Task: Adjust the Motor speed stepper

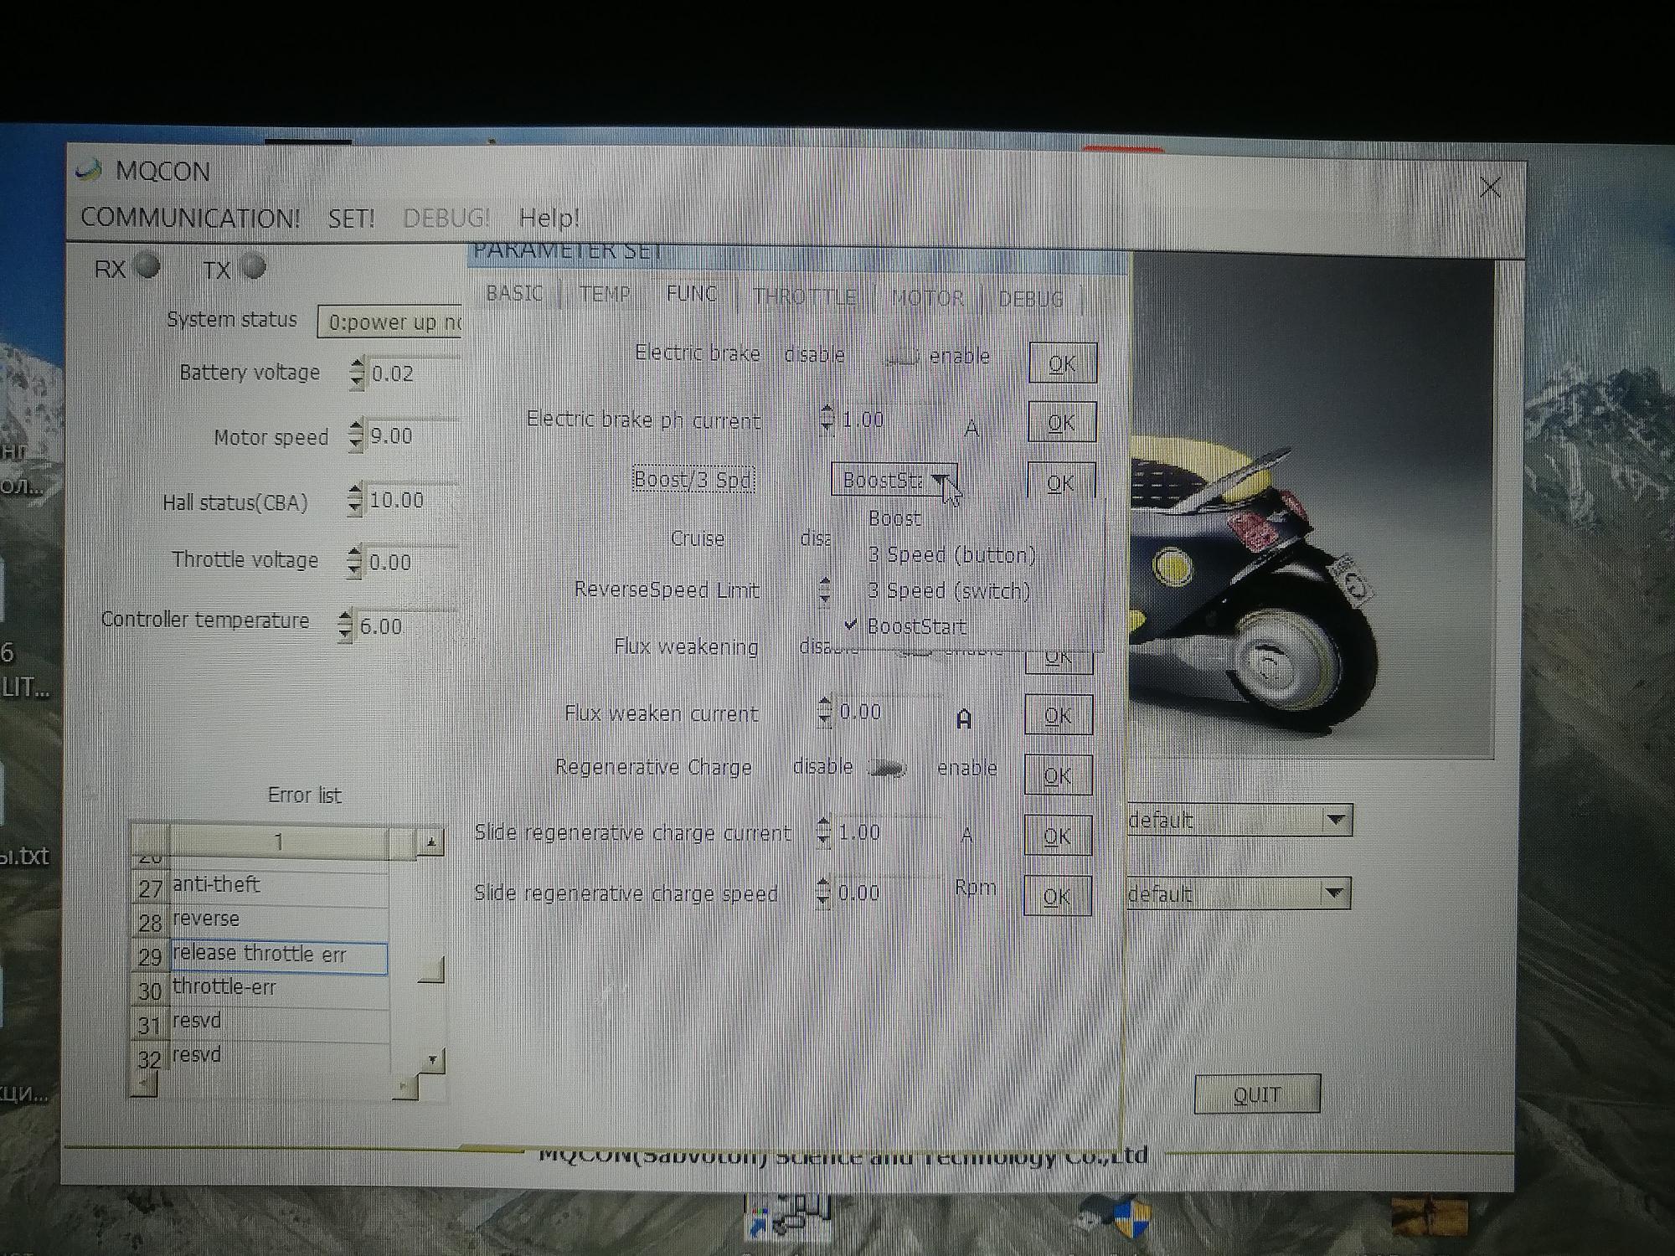Action: pos(356,435)
